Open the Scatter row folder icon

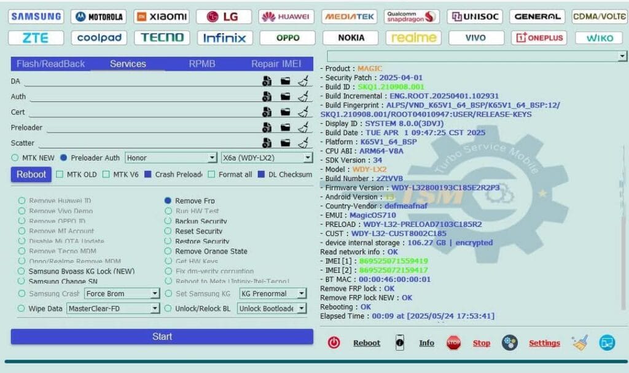(x=285, y=143)
